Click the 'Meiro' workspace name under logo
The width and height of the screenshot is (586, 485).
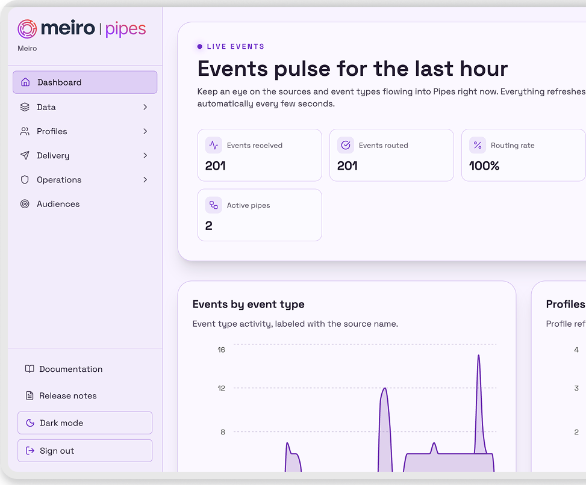click(27, 48)
